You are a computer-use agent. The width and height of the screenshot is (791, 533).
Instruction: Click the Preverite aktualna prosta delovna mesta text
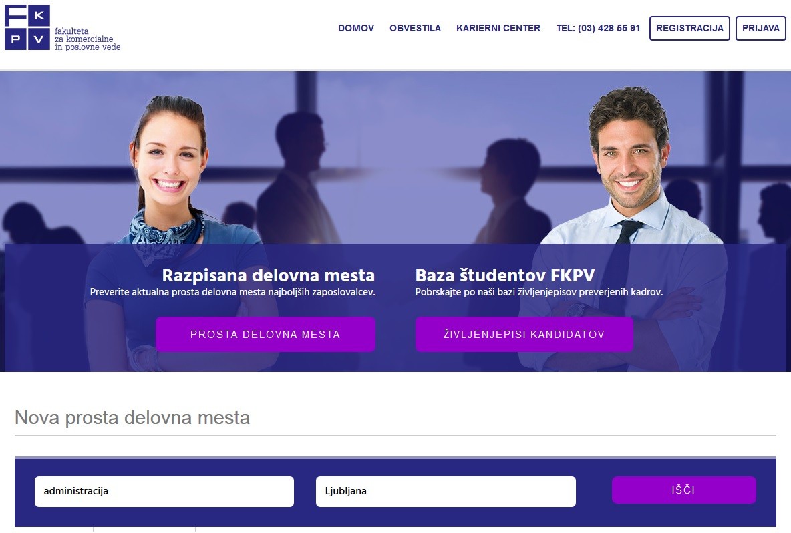coord(232,292)
